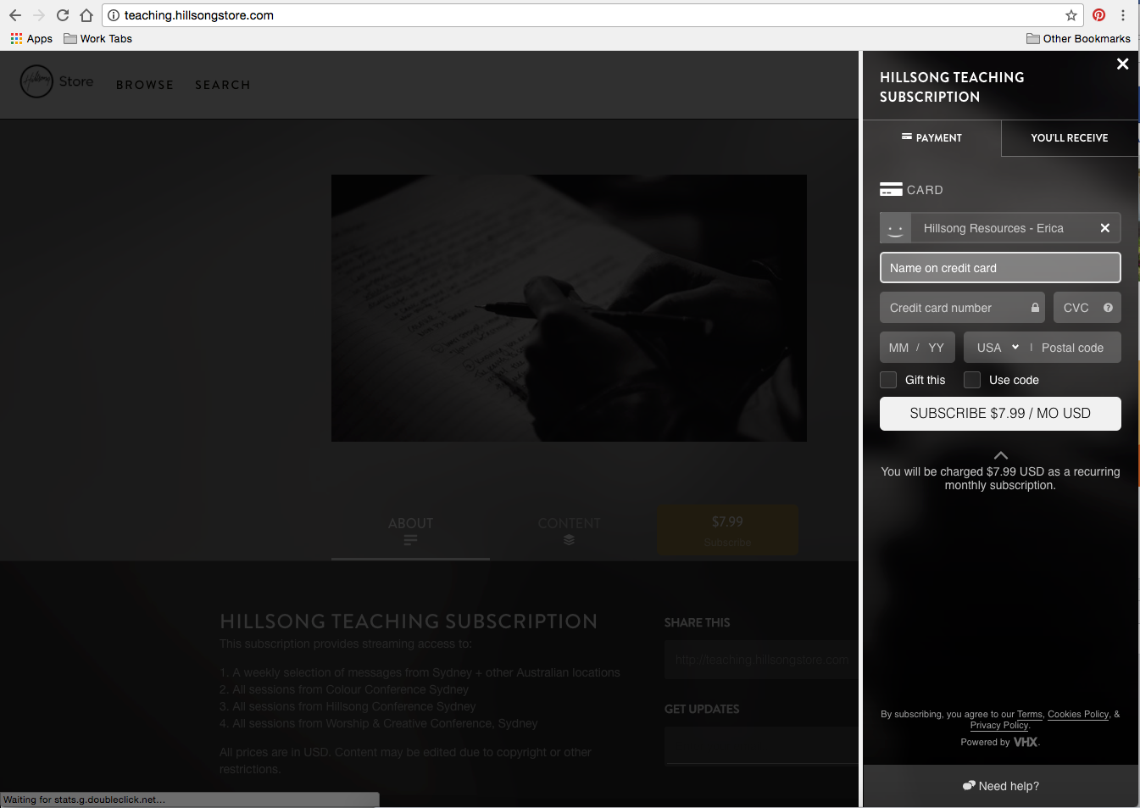
Task: Switch to the You'll Receive tab
Action: click(x=1069, y=138)
